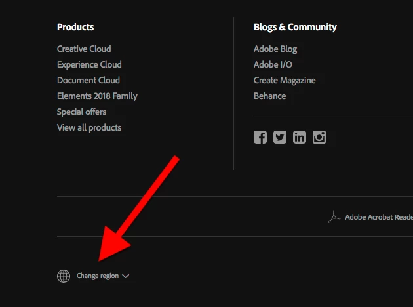The height and width of the screenshot is (307, 413).
Task: Open the Instagram social icon
Action: [319, 137]
